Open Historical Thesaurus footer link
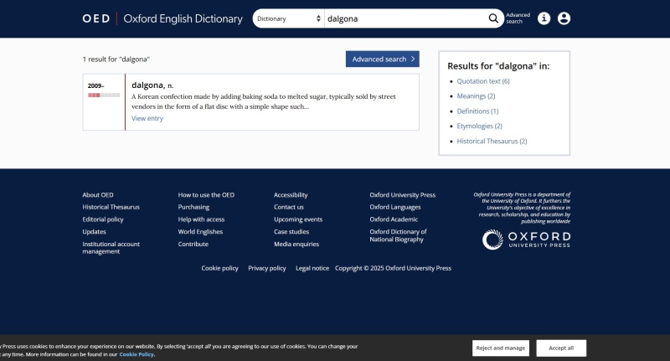Screen dimensions: 670x361 111,207
